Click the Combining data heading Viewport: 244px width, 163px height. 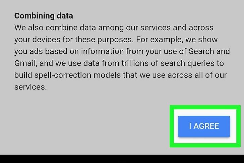coord(44,16)
